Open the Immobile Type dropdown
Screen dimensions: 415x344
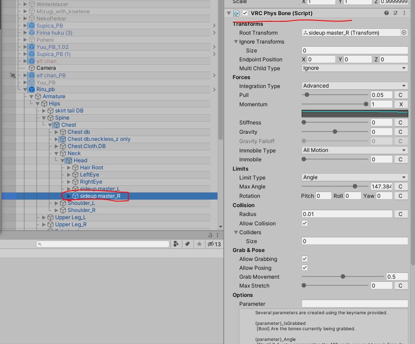pyautogui.click(x=355, y=150)
